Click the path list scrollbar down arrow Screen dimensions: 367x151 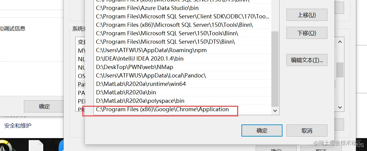point(275,111)
